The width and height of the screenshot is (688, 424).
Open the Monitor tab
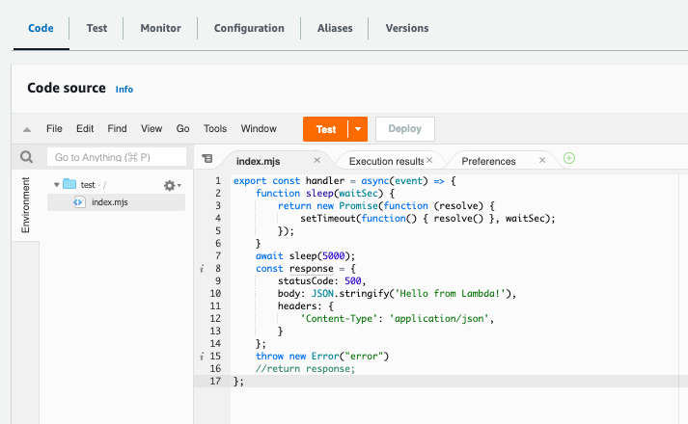(160, 28)
